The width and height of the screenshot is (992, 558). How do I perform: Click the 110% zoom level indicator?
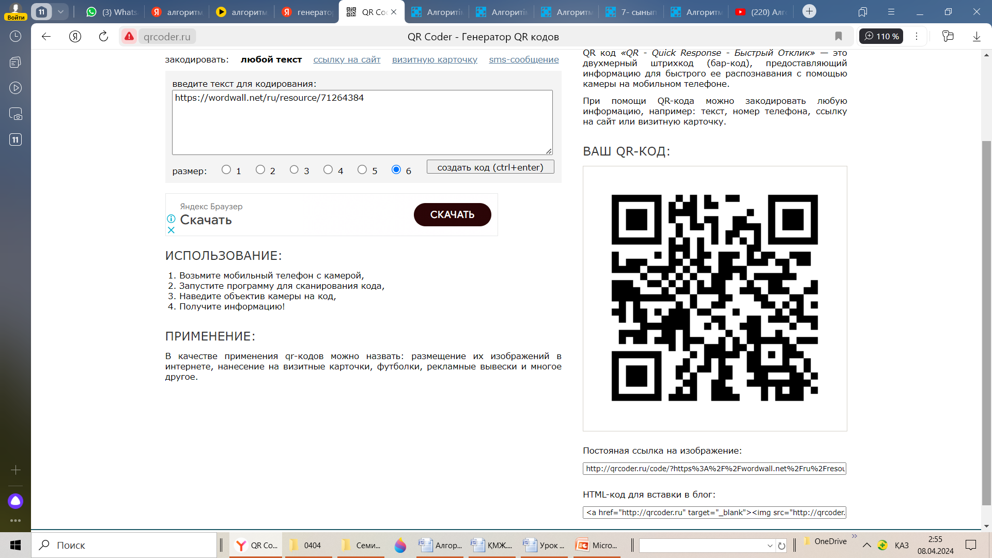point(881,36)
